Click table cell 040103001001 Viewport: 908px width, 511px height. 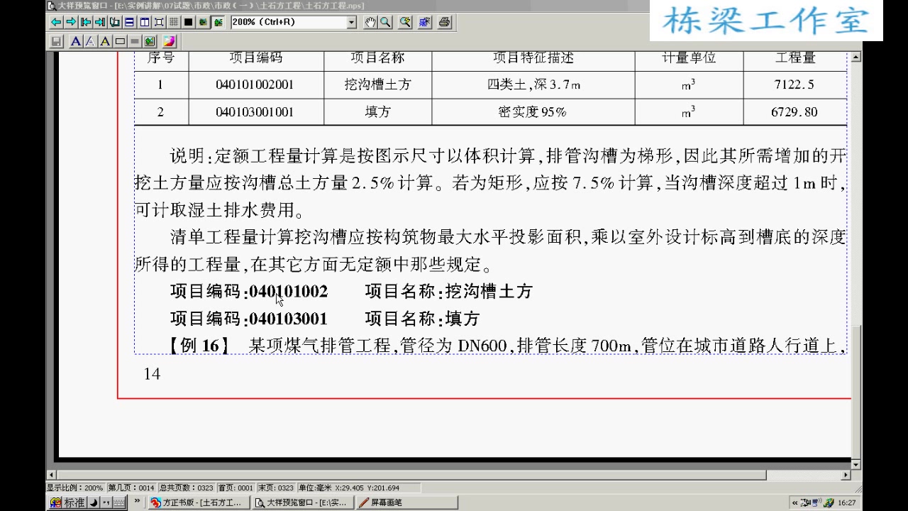point(255,112)
